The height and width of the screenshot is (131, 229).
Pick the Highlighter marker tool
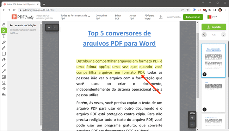[x=4, y=42]
